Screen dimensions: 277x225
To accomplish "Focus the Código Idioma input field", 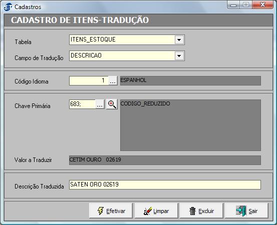I will point(89,81).
